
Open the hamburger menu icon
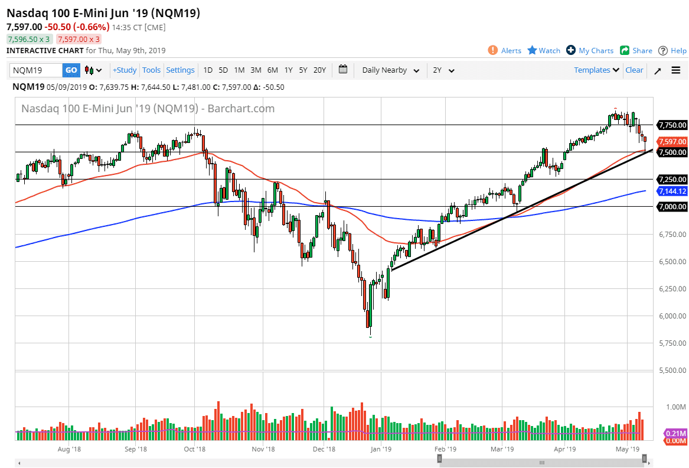pos(675,70)
